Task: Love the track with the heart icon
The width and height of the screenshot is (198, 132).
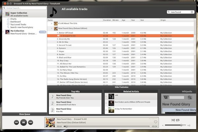Action: pos(155,122)
